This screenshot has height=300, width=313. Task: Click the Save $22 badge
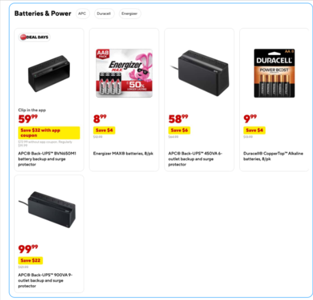30,260
